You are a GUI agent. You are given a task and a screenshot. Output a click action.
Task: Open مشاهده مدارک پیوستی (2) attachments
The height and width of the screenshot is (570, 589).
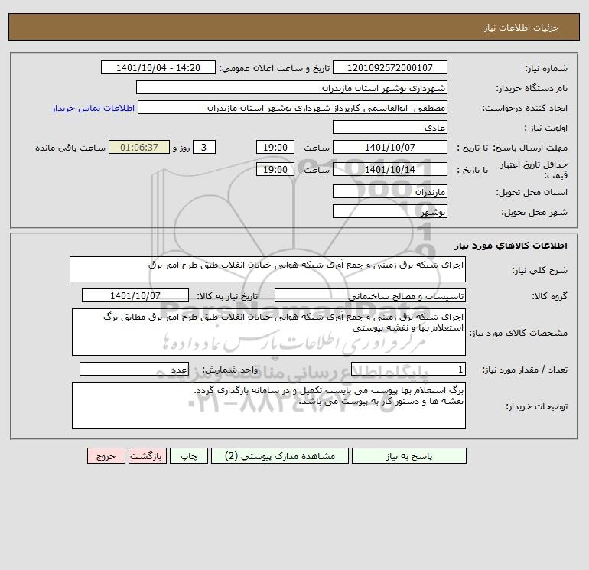point(280,456)
